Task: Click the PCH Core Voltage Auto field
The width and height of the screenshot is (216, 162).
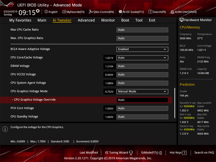Action: 142,108
